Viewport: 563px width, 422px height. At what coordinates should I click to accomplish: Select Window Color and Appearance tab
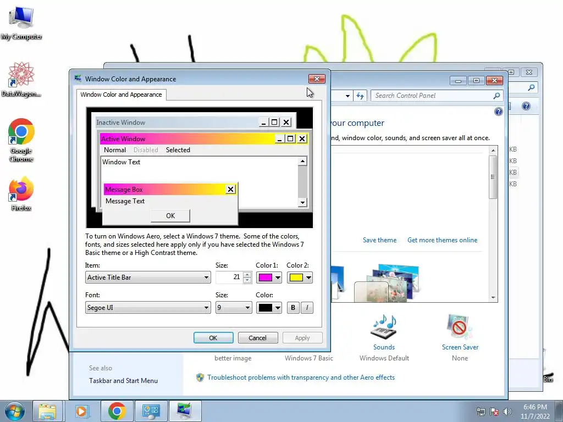(x=121, y=95)
